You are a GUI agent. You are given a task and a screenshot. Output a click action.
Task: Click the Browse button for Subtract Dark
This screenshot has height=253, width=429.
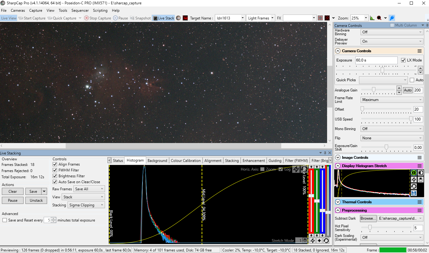click(x=368, y=218)
